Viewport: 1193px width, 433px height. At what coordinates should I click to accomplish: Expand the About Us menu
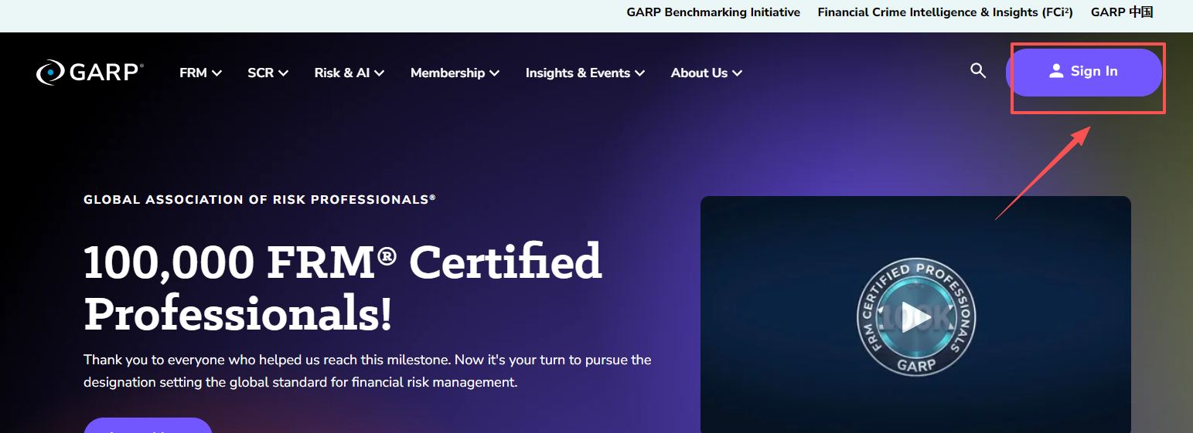click(x=707, y=73)
